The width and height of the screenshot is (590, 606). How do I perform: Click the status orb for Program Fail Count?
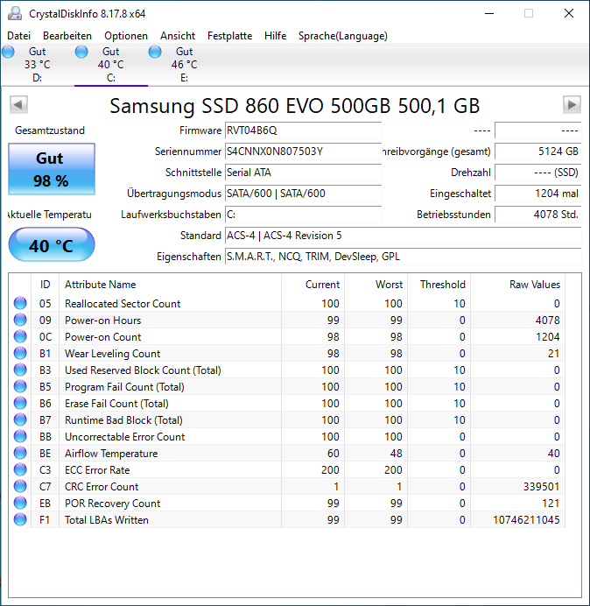coord(20,386)
